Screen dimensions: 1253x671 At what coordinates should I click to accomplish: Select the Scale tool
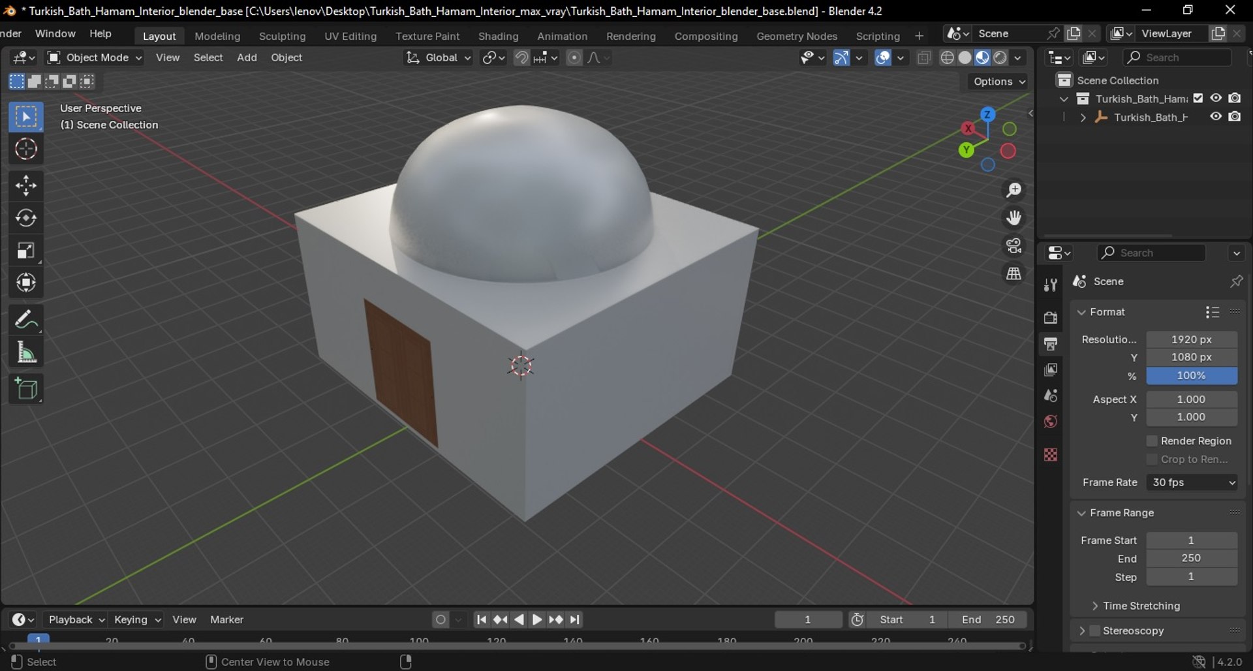click(26, 251)
